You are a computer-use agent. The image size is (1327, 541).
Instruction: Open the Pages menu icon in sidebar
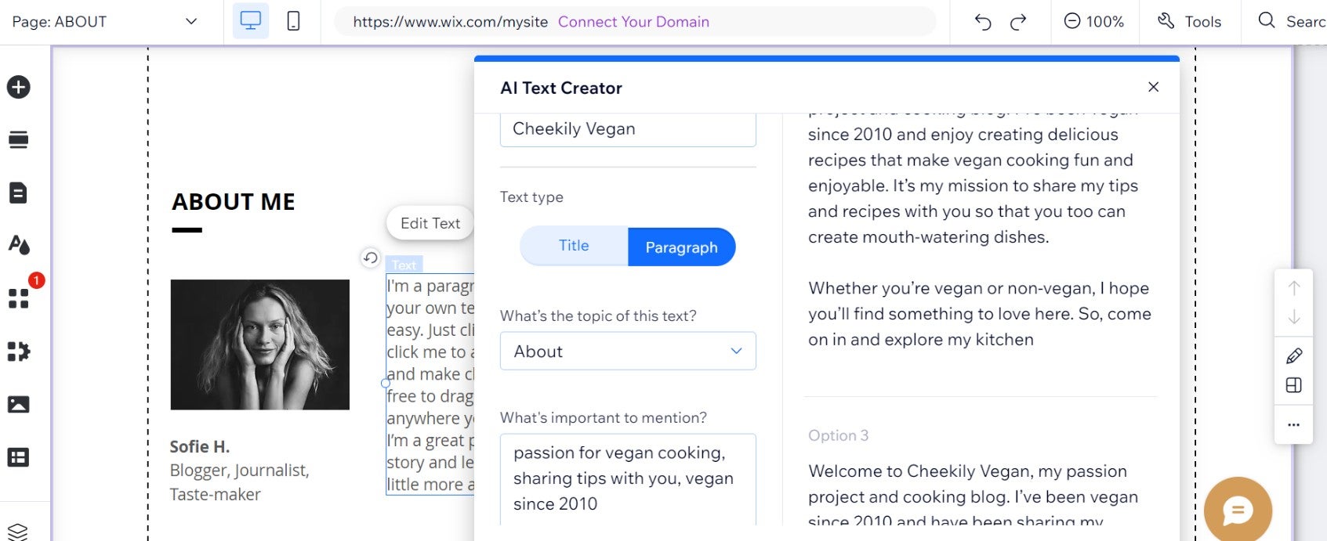[18, 193]
